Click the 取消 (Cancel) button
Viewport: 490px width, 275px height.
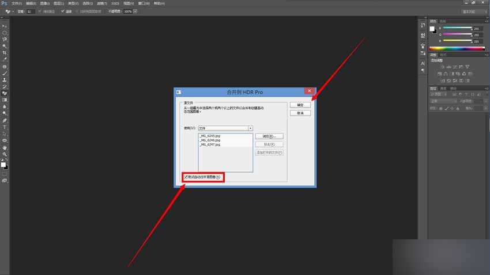pyautogui.click(x=300, y=113)
